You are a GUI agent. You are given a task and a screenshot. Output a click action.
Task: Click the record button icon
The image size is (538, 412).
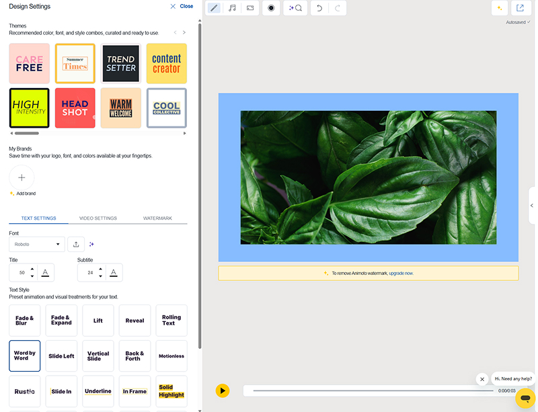click(x=271, y=8)
